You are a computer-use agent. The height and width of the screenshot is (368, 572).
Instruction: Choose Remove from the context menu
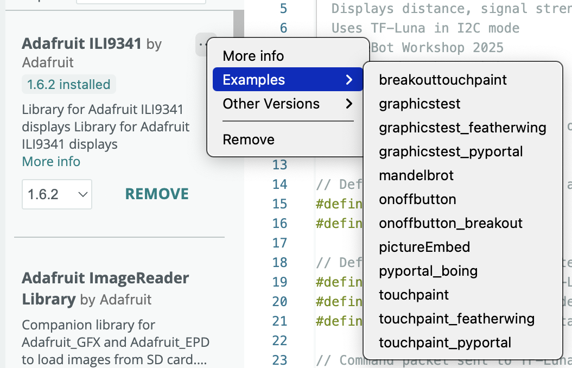[x=249, y=139]
